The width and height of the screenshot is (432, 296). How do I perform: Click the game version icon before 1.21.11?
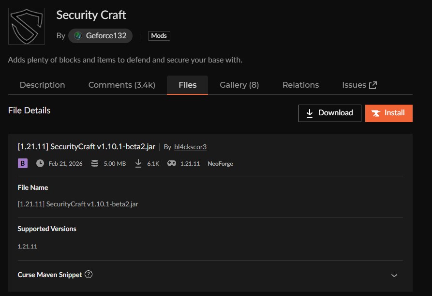click(171, 164)
